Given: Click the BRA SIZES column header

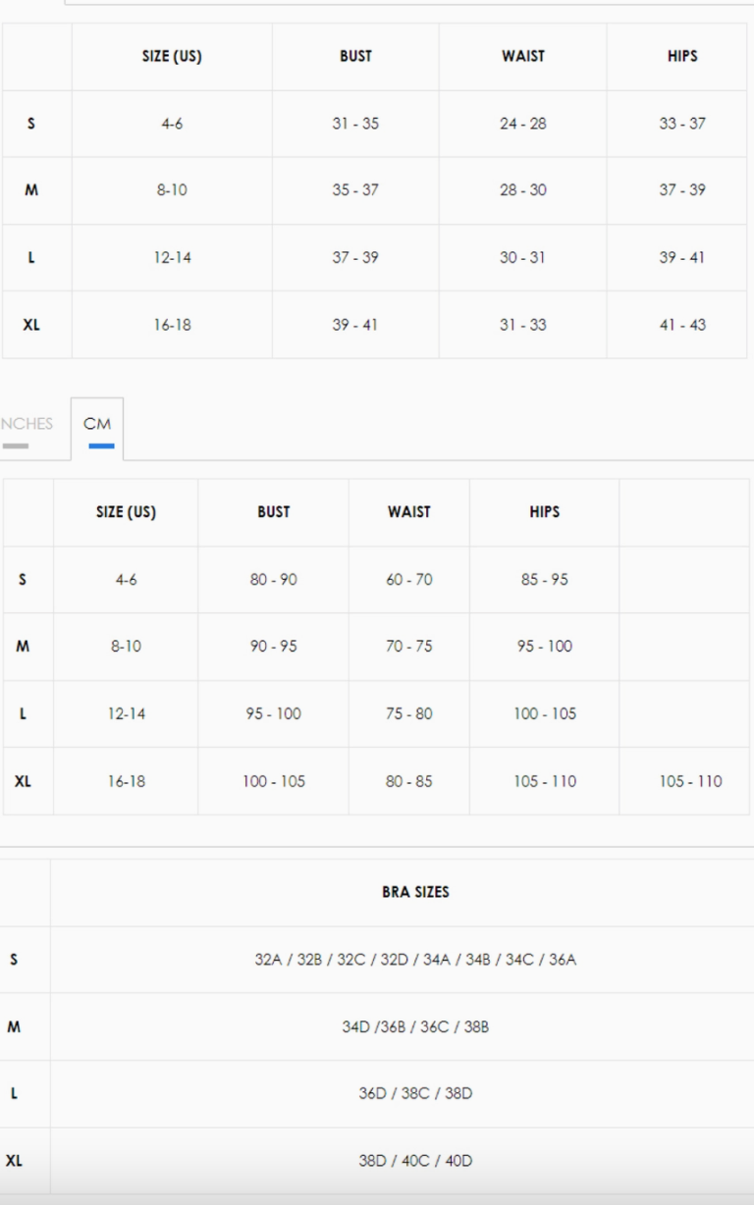Looking at the screenshot, I should pyautogui.click(x=415, y=892).
